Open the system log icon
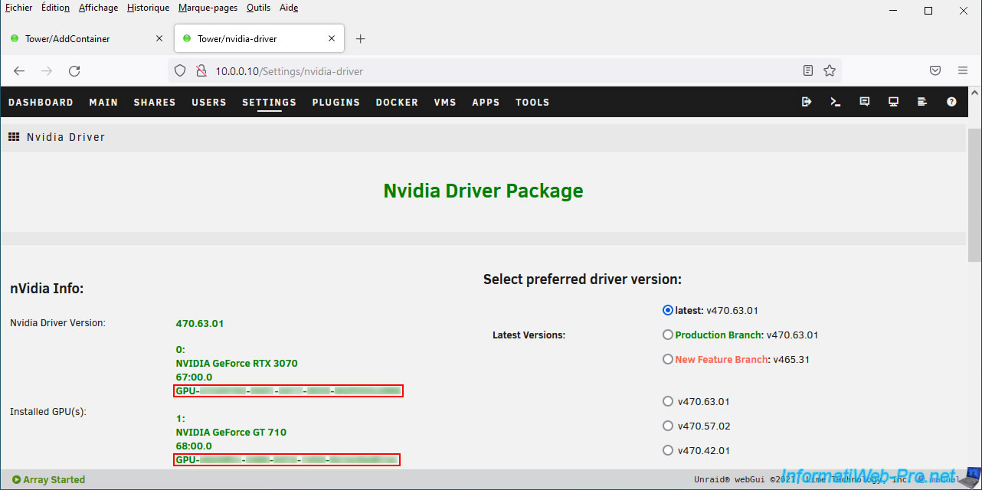Image resolution: width=982 pixels, height=490 pixels. [922, 102]
